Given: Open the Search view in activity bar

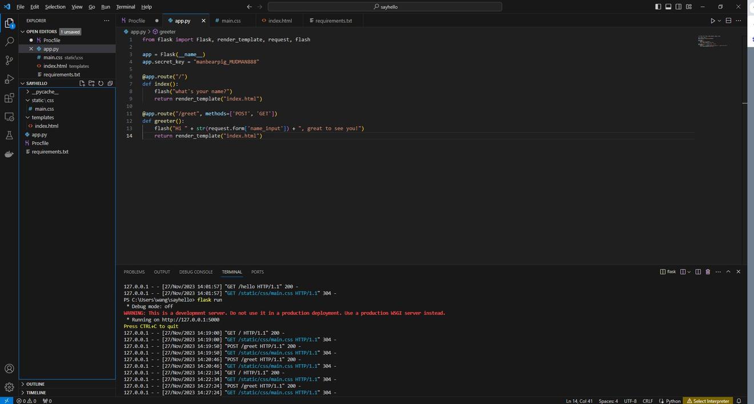Looking at the screenshot, I should (x=9, y=42).
